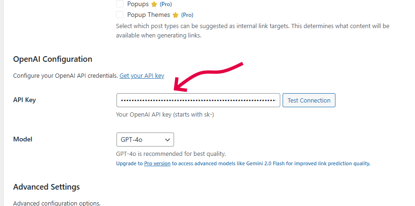Follow the 'Get your API key' link
Image resolution: width=415 pixels, height=206 pixels.
click(x=142, y=75)
